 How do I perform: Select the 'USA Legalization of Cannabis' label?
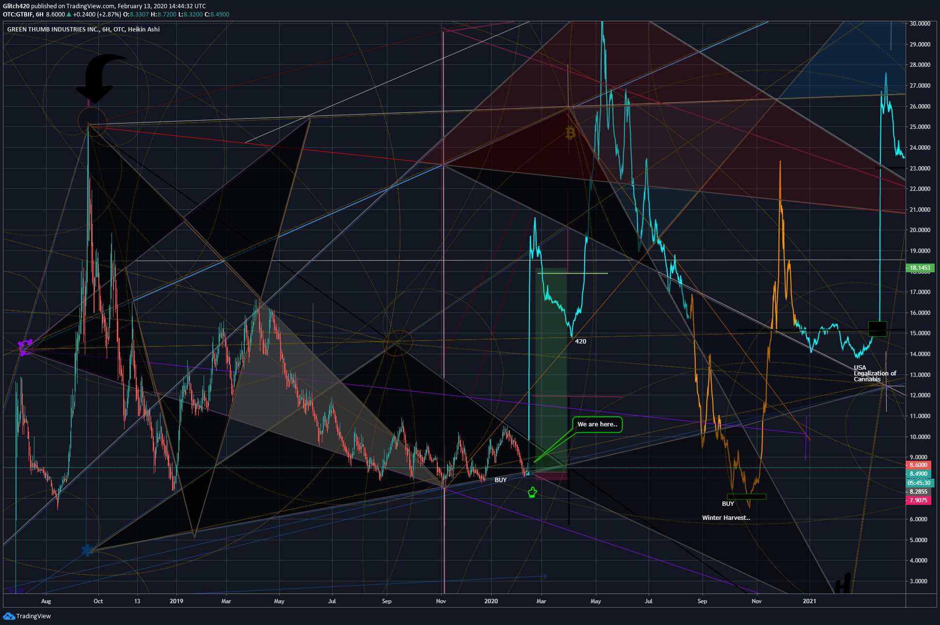(x=875, y=373)
